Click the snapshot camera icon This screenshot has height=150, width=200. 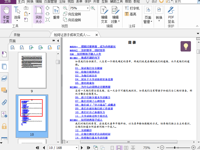pyautogui.click(x=26, y=8)
